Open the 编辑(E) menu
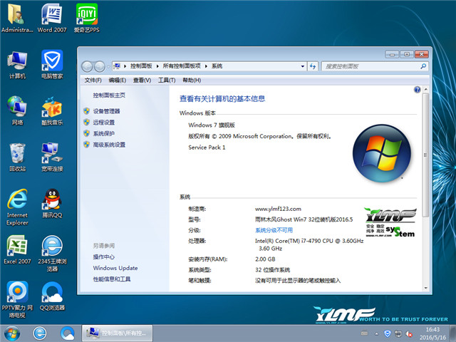The width and height of the screenshot is (456, 342). pos(117,81)
